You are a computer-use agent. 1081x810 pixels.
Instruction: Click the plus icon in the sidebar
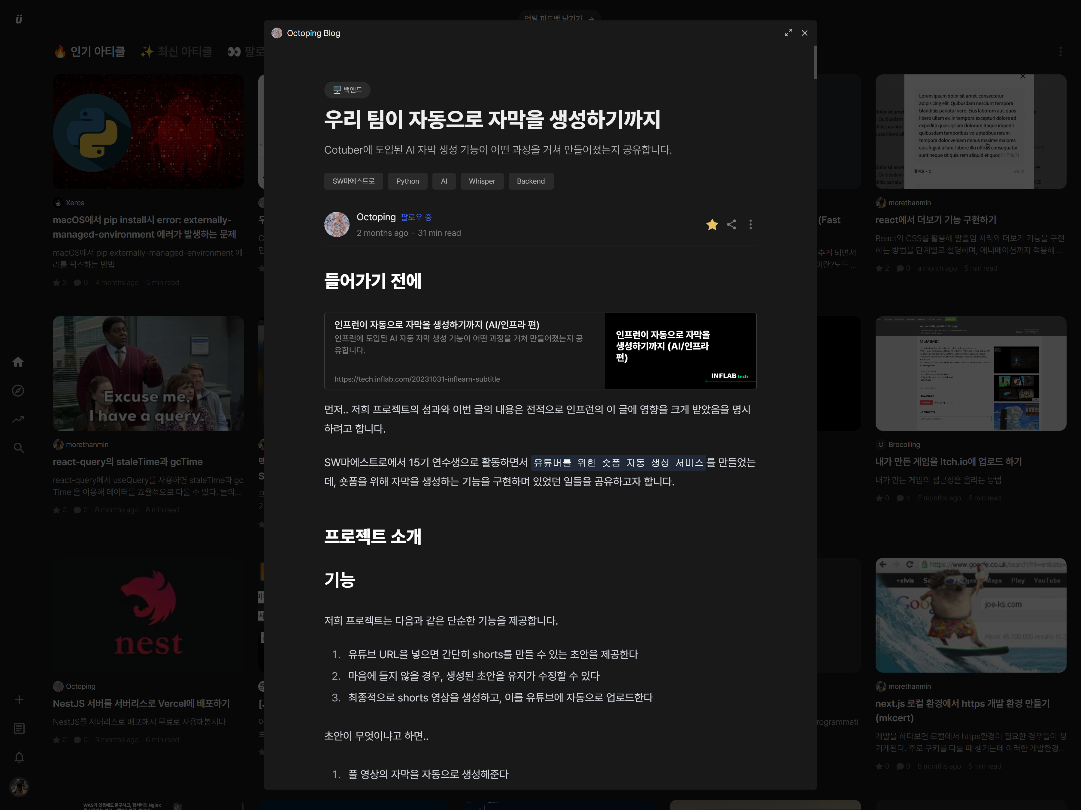point(19,700)
